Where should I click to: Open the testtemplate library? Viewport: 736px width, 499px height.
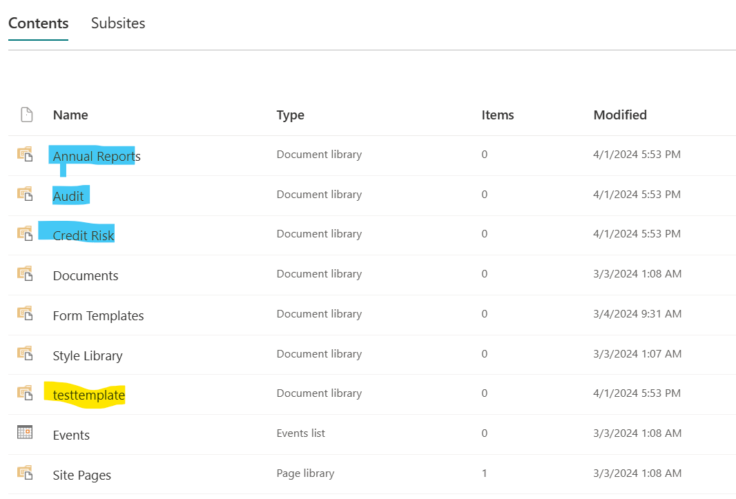coord(88,395)
